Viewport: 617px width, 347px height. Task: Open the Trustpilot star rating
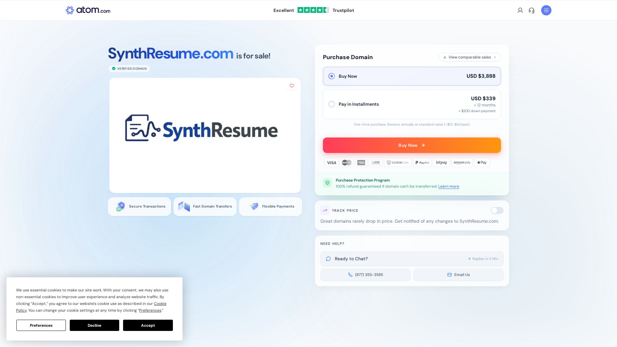click(313, 10)
